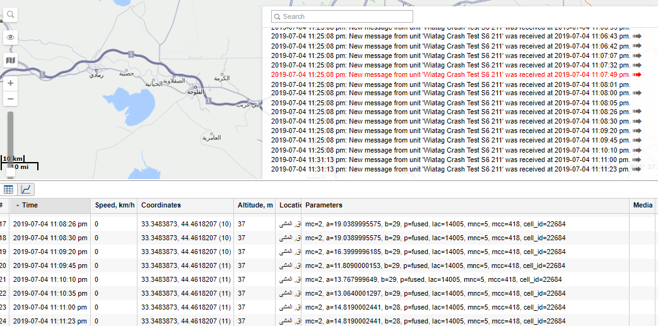Click the red highlighted 11:07:49 log message
658x326 pixels.
click(450, 74)
